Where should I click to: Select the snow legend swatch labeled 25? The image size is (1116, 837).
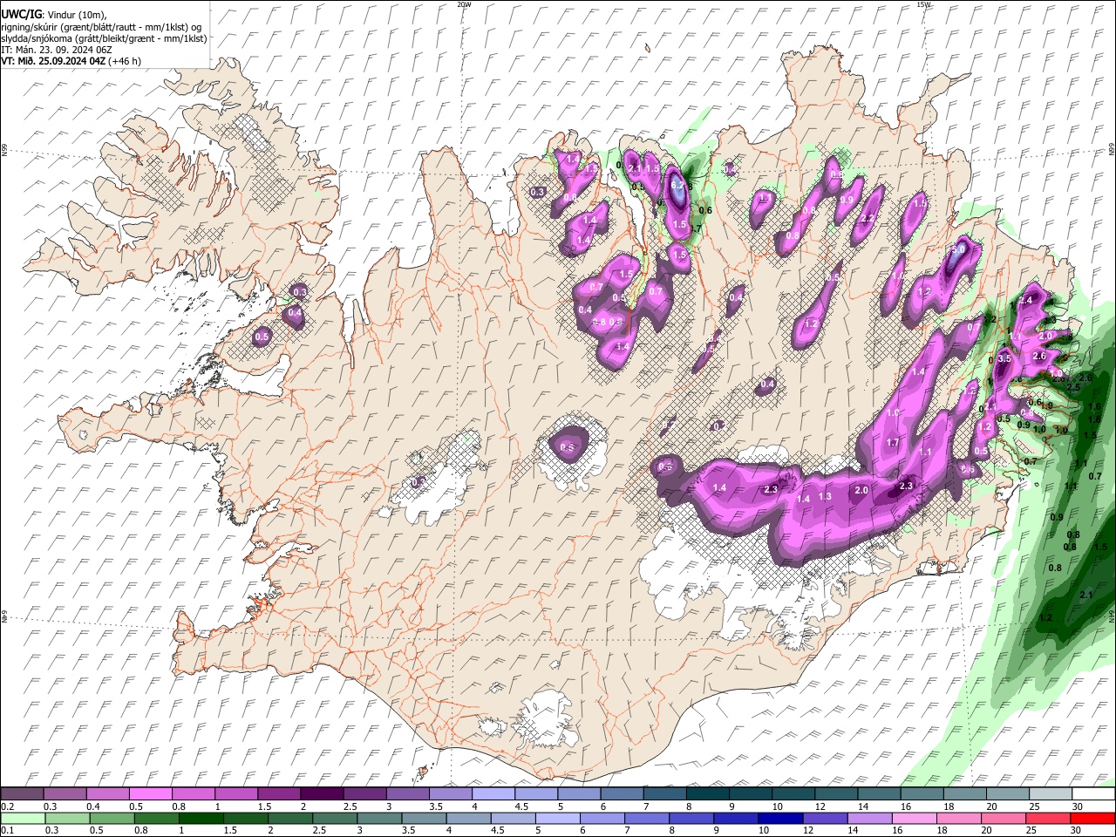tap(1050, 793)
